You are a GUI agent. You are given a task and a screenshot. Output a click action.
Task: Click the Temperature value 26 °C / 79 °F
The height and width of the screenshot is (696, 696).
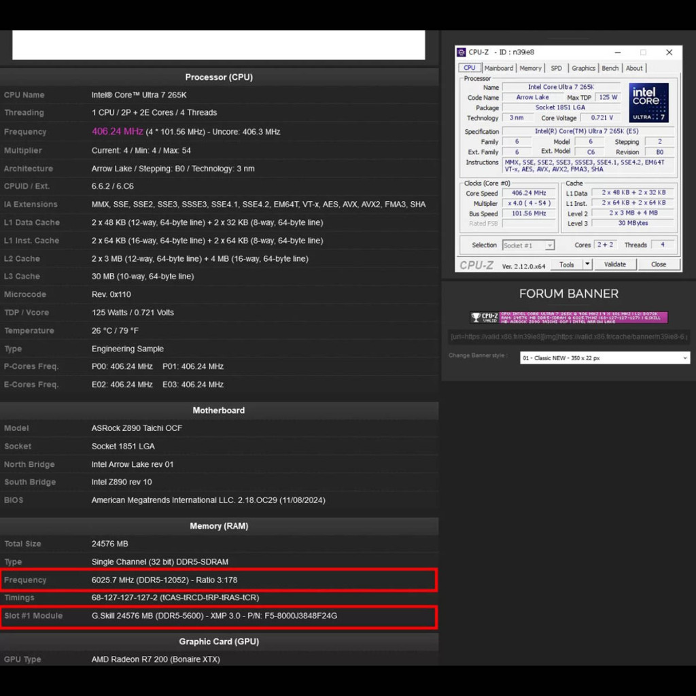(x=116, y=331)
